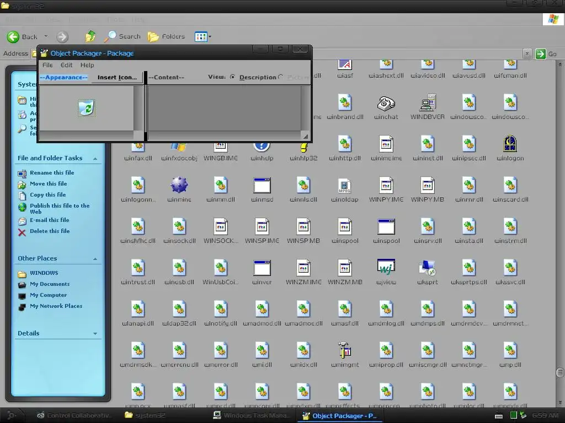Click the recycle icon in Appearance pane
This screenshot has height=423, width=565.
point(87,107)
